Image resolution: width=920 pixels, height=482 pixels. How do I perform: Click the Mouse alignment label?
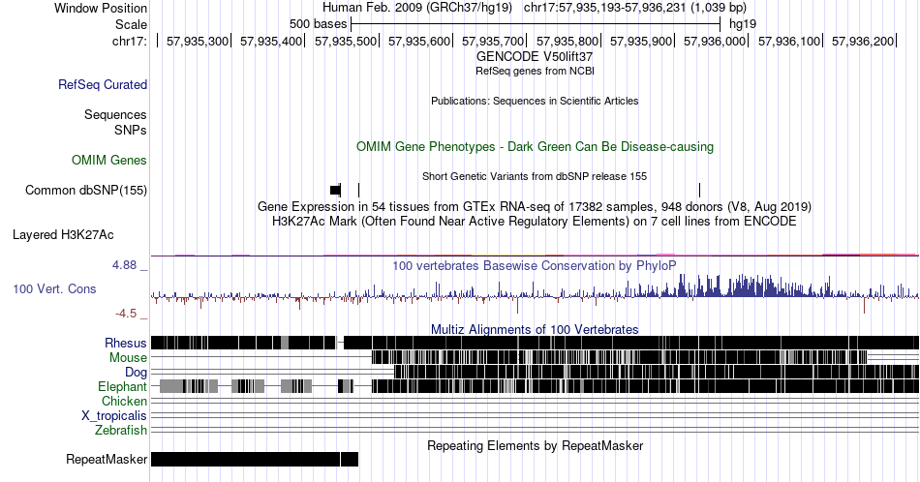pos(128,357)
